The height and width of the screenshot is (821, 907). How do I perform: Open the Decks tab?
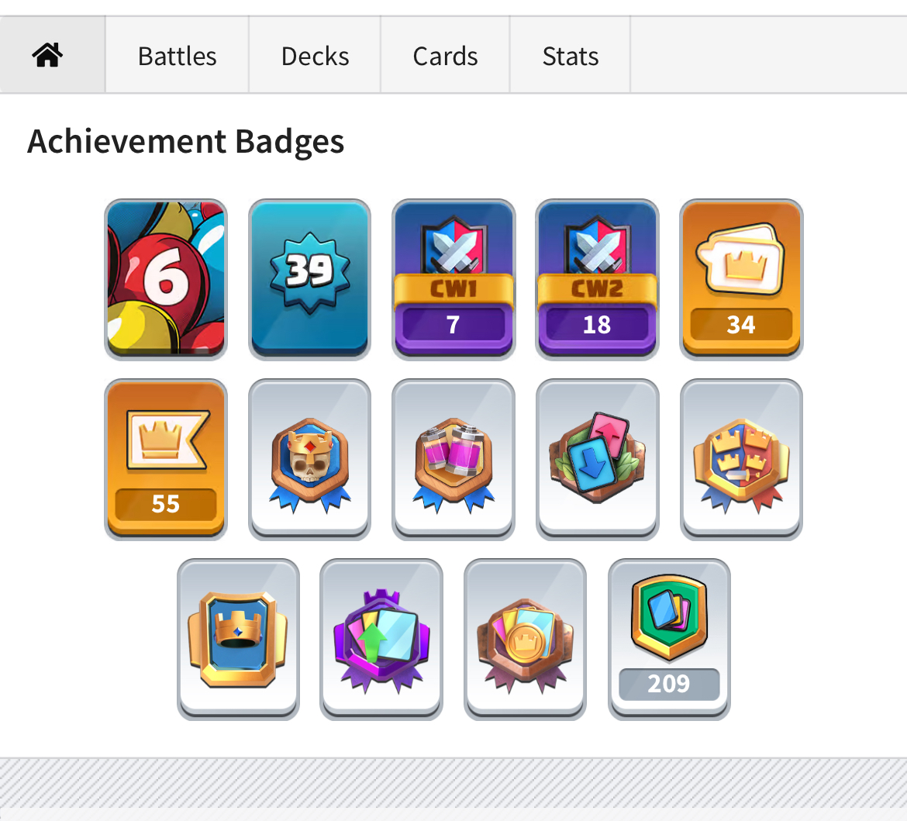pyautogui.click(x=315, y=55)
